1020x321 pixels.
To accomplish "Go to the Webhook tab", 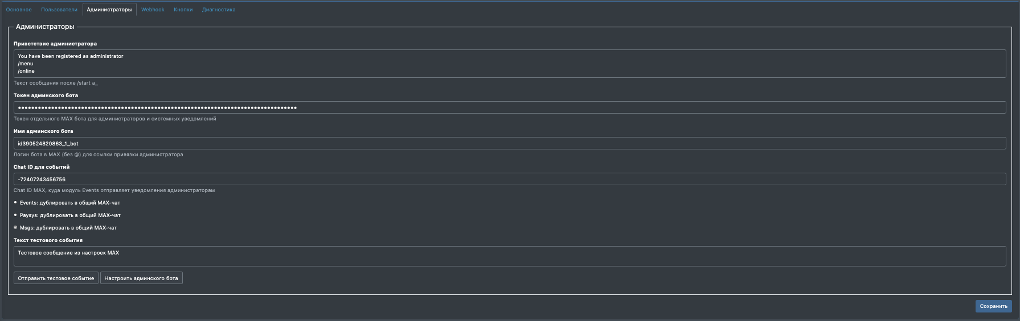I will pyautogui.click(x=153, y=10).
